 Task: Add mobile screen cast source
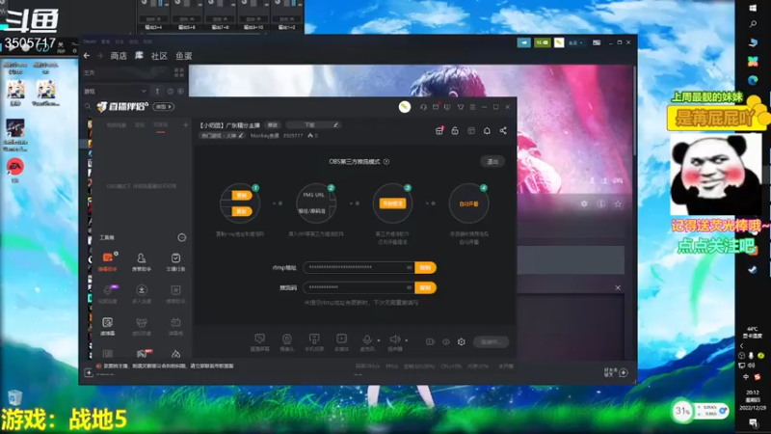(x=314, y=341)
